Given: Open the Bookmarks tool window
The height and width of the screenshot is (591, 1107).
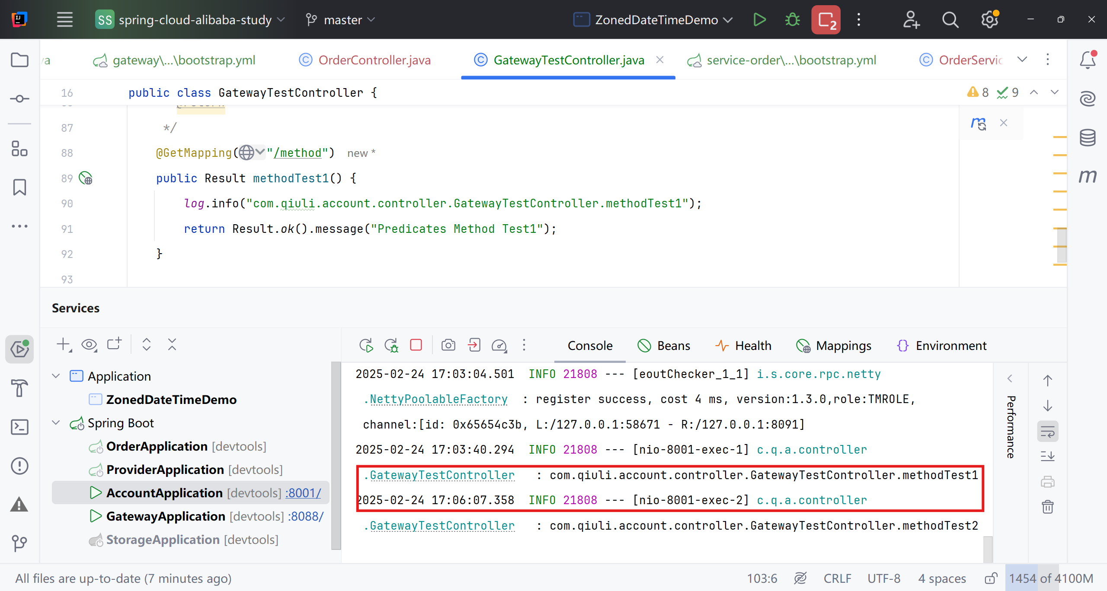Looking at the screenshot, I should coord(19,187).
